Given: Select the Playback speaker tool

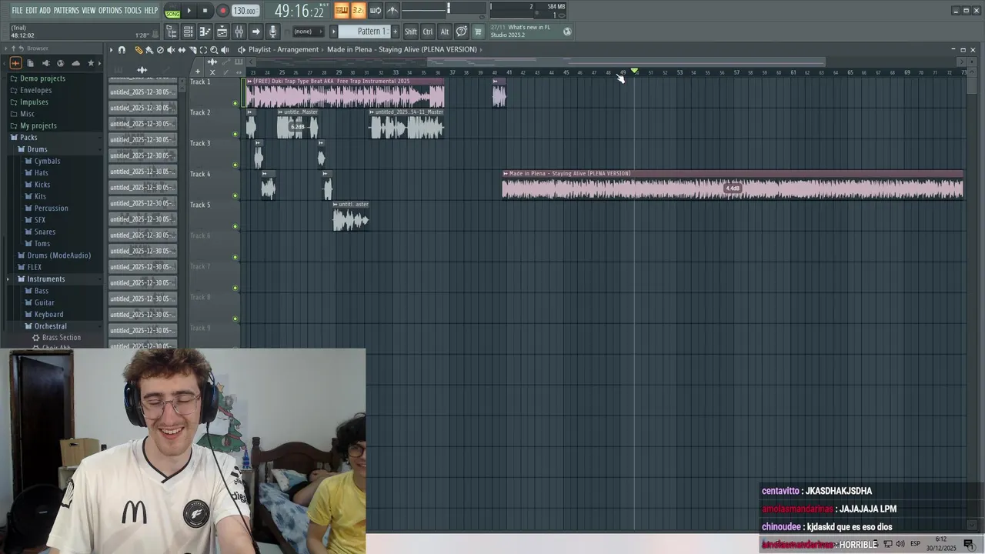Looking at the screenshot, I should (225, 50).
